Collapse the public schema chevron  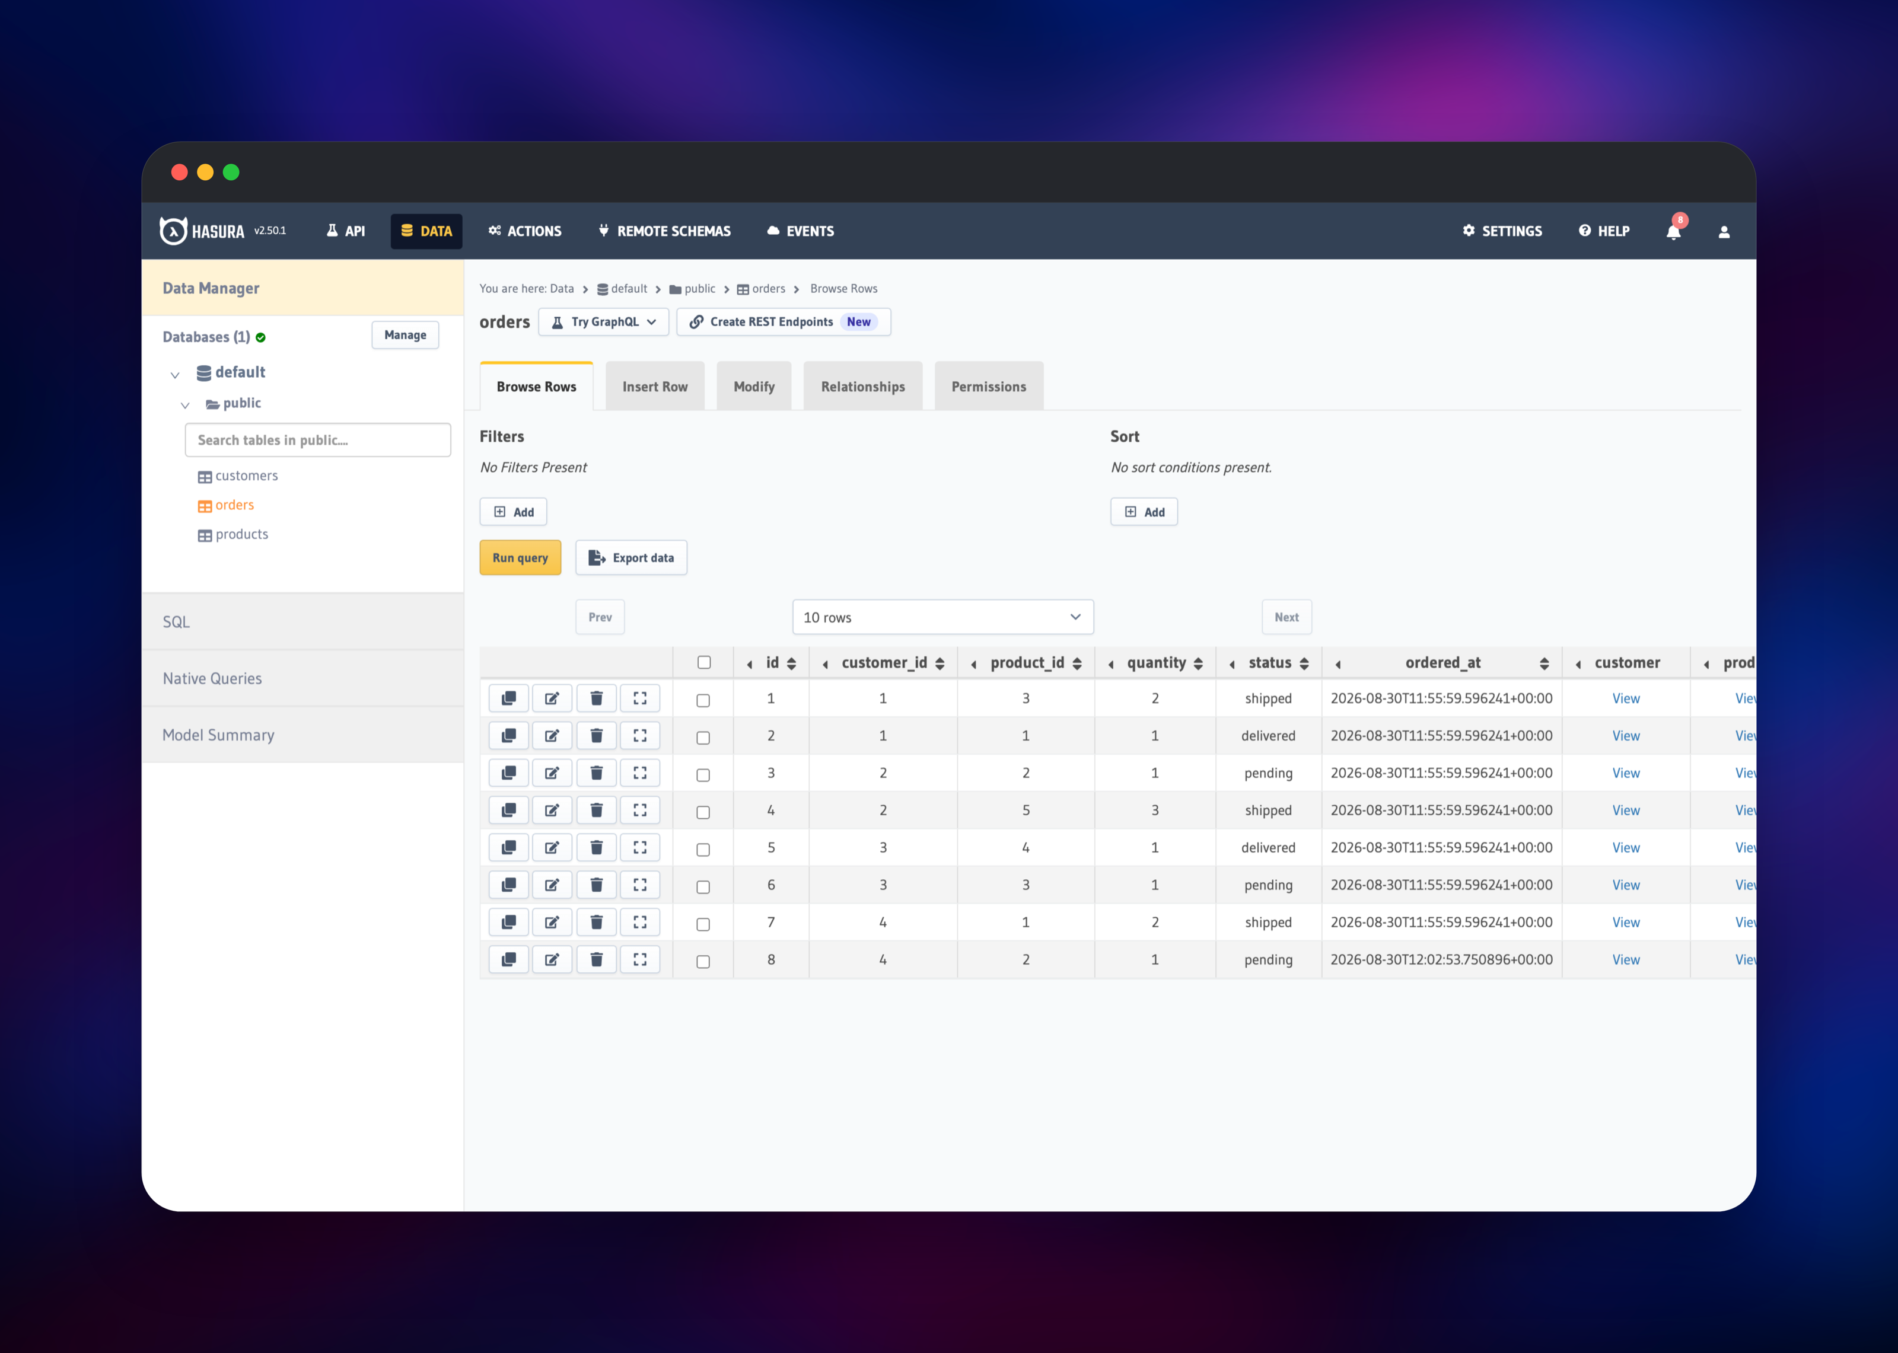185,405
